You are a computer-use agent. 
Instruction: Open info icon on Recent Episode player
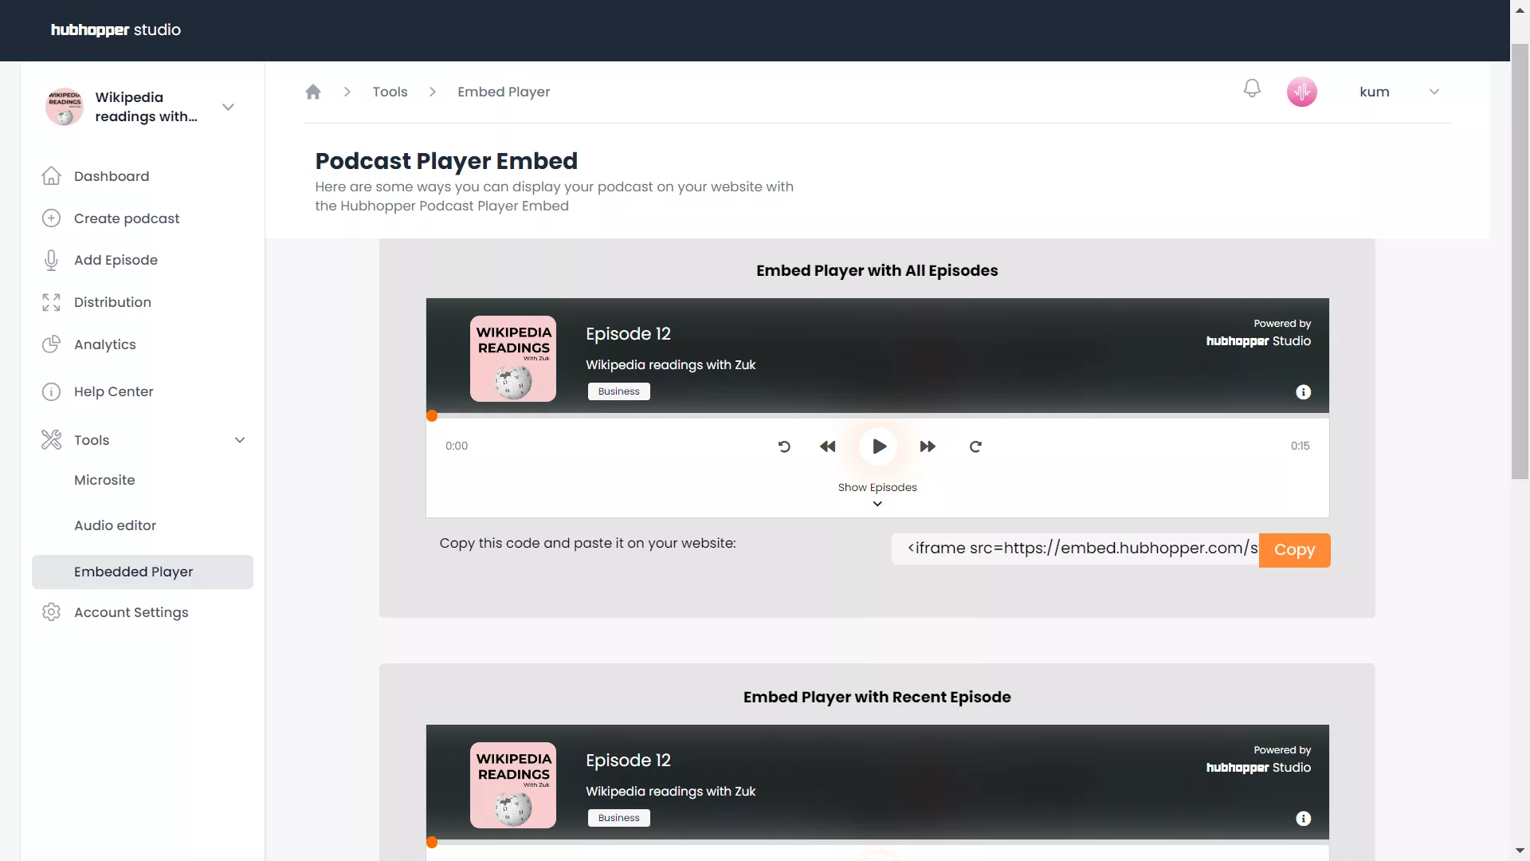[1303, 819]
